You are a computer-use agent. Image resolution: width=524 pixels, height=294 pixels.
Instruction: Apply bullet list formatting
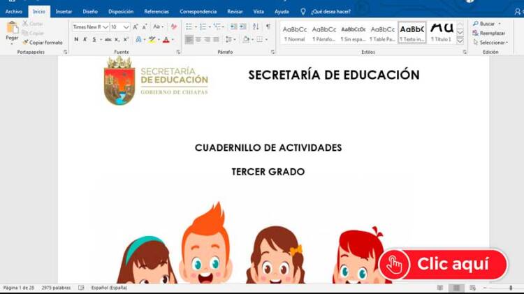point(189,27)
